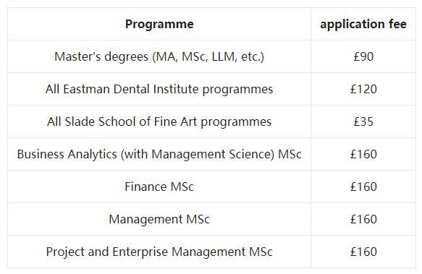Image resolution: width=422 pixels, height=274 pixels.
Task: Select Business Analytics (with Management Science) MSc
Action: tap(159, 154)
